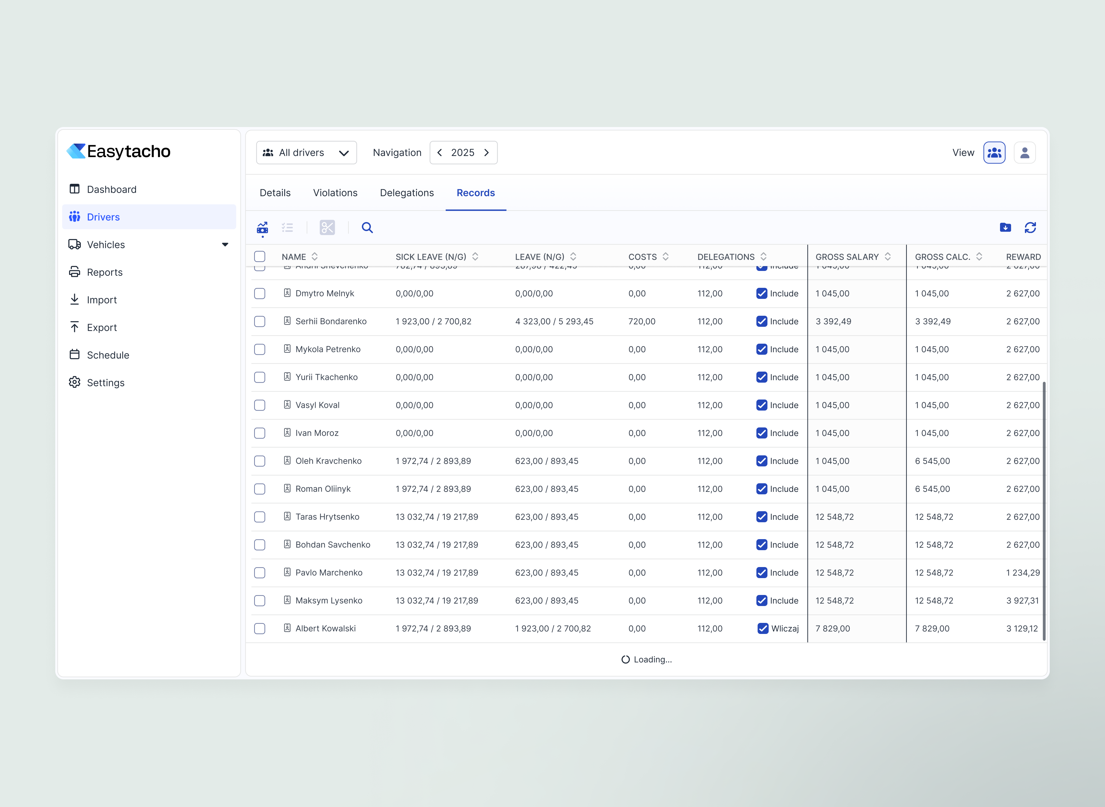Switch to the Delegations tab
Viewport: 1105px width, 807px height.
click(x=407, y=193)
